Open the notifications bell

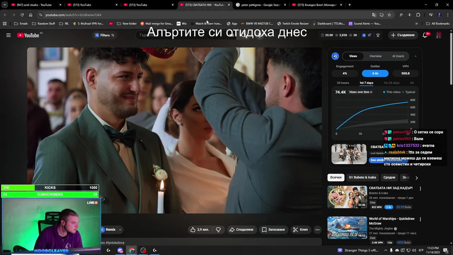[x=425, y=35]
